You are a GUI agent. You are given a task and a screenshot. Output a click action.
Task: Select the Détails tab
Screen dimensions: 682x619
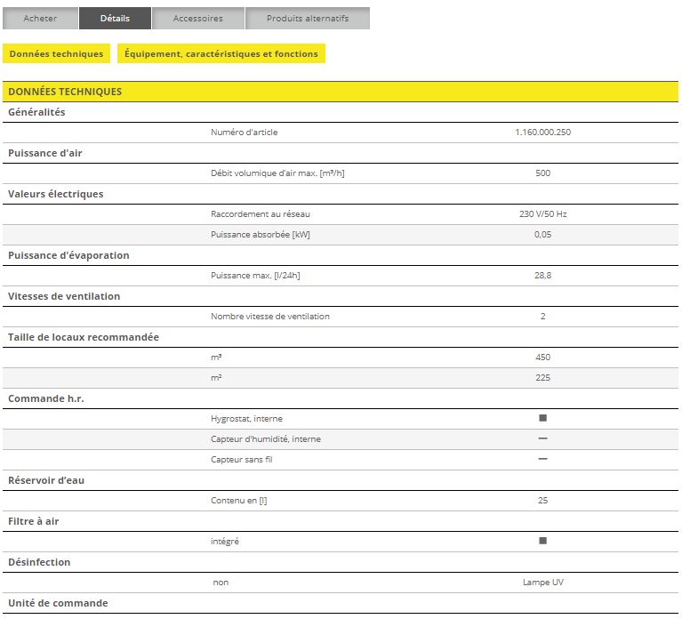pyautogui.click(x=115, y=18)
